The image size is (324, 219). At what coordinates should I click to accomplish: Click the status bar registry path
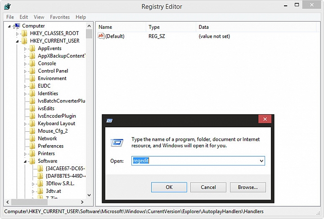point(134,211)
